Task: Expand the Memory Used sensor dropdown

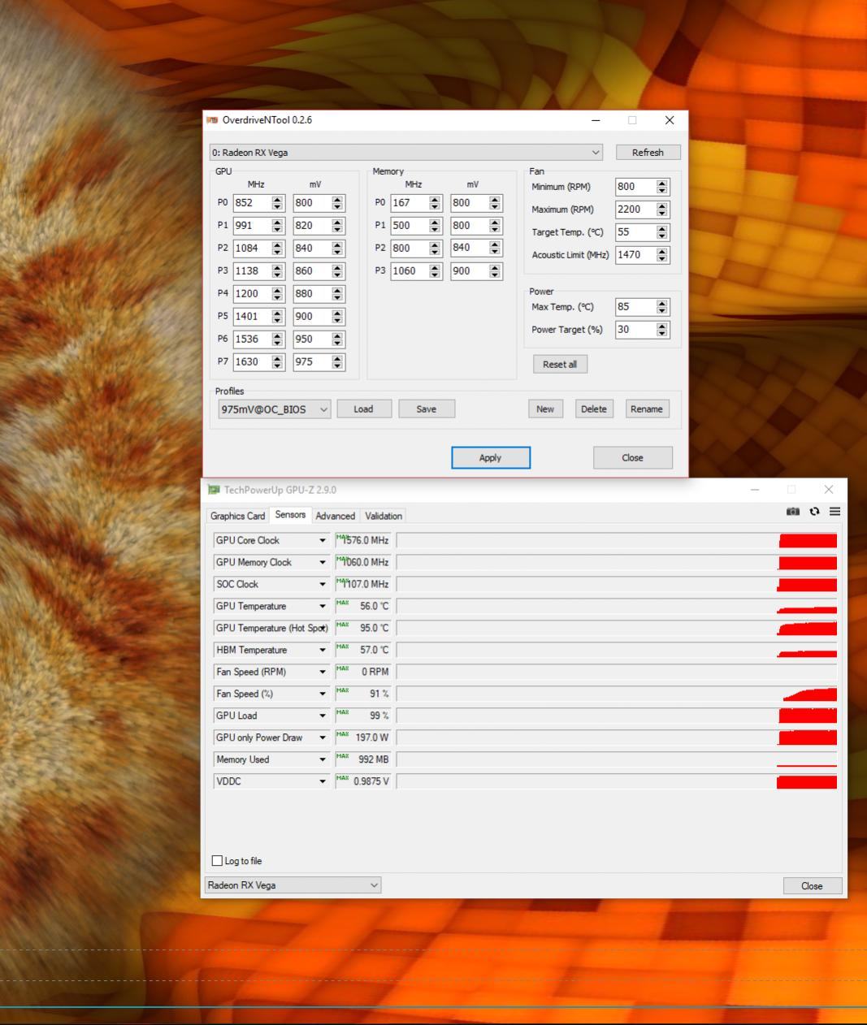Action: 323,759
